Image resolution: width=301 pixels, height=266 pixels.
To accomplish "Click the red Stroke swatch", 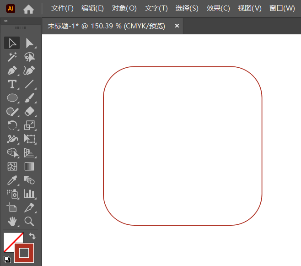I will [x=24, y=253].
